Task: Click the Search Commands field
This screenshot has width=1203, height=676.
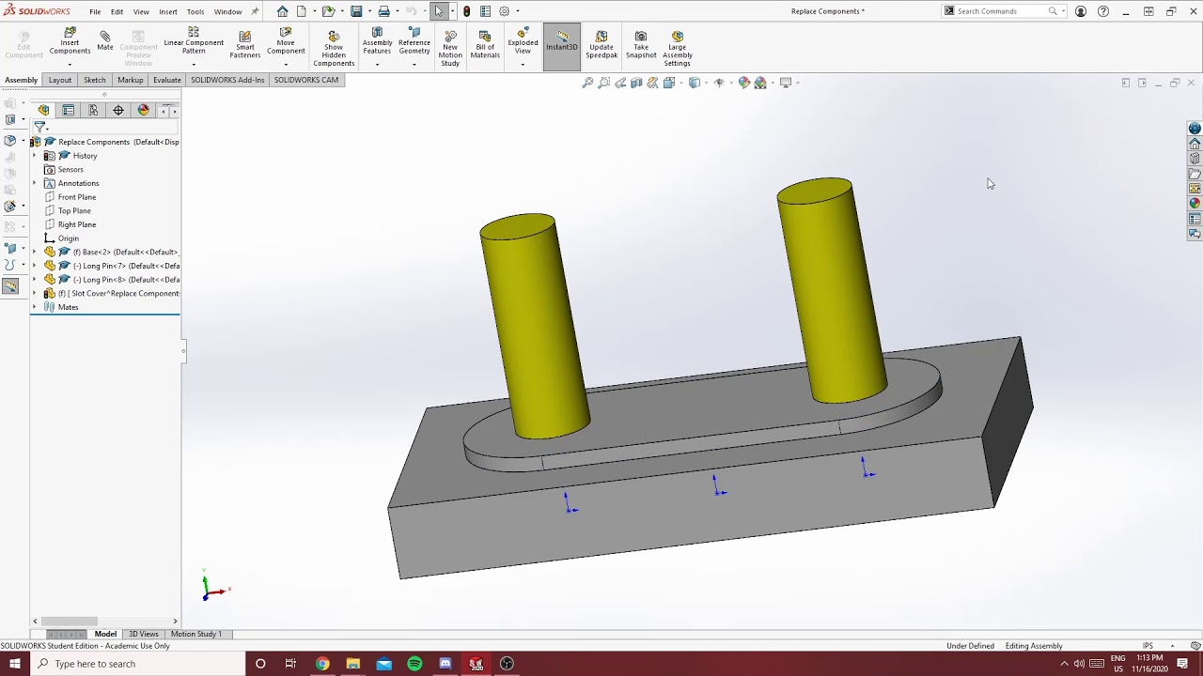Action: tap(1002, 11)
